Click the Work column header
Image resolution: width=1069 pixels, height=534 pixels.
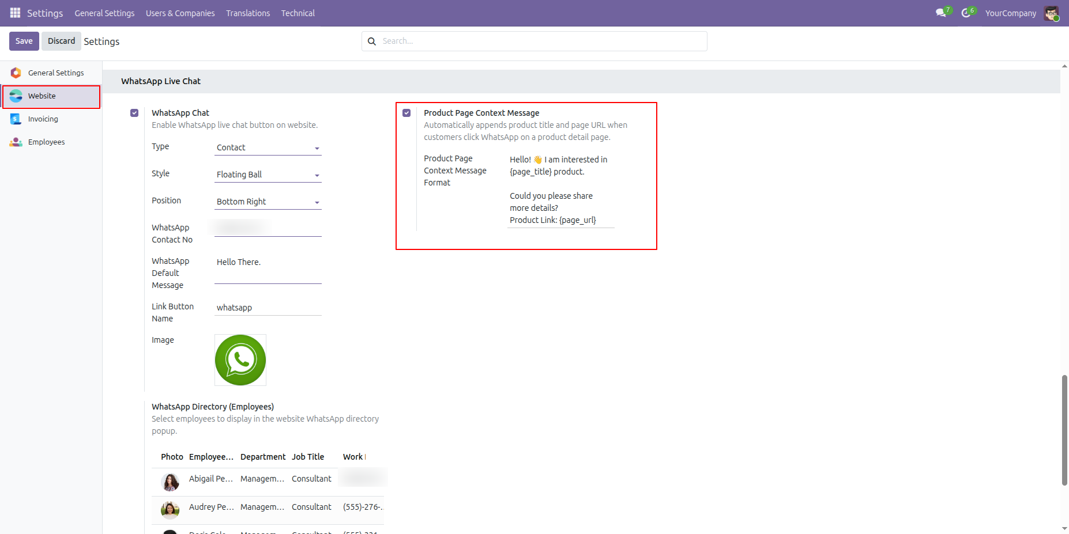pyautogui.click(x=353, y=457)
